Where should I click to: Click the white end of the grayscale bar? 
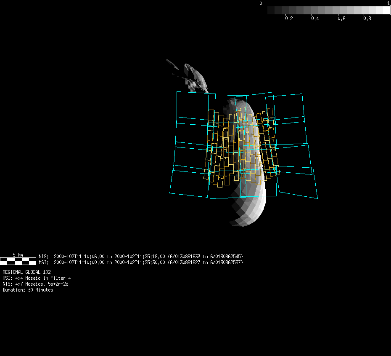[x=386, y=11]
